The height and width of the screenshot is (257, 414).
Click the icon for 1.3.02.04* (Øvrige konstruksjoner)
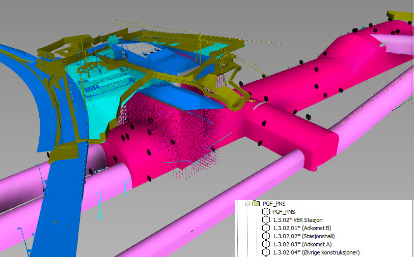coord(266,252)
